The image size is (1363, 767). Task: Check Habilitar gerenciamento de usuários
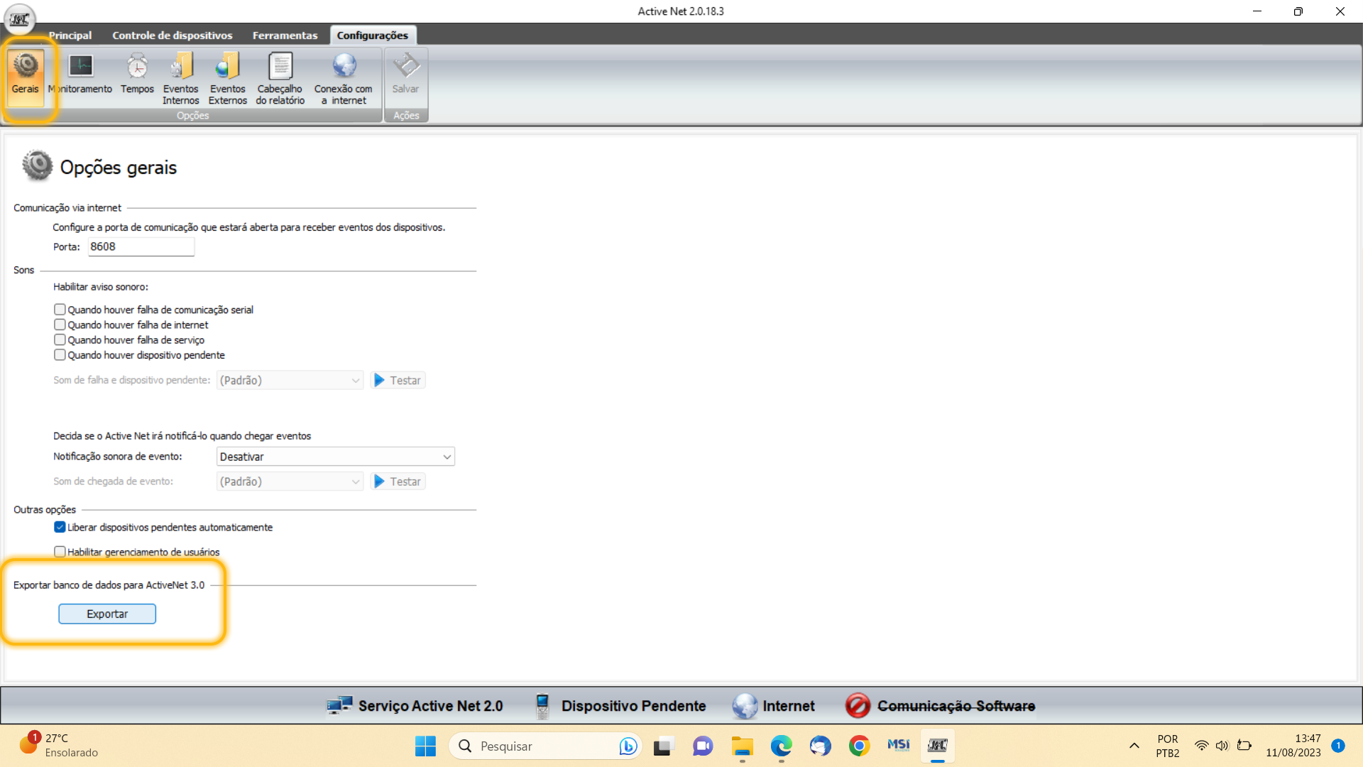point(60,552)
